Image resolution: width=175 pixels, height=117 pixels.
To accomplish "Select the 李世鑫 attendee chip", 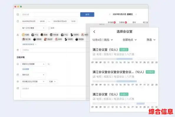I will click(x=54, y=35).
